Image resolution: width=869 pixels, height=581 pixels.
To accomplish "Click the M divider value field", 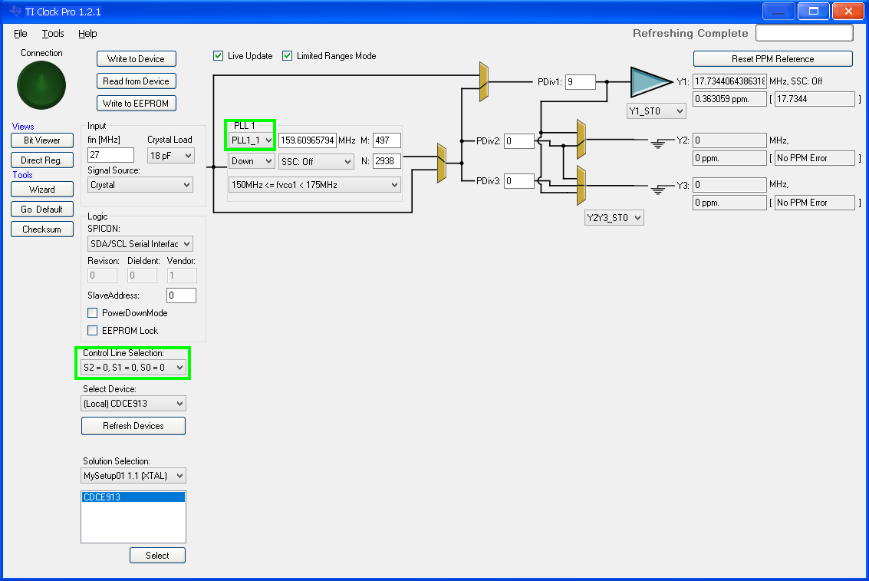I will click(387, 140).
